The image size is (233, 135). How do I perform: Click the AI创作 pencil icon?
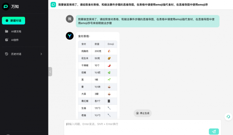pyautogui.click(x=7, y=40)
